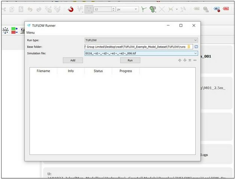The width and height of the screenshot is (236, 179).
Task: Click the Base folder path field
Action: [x=135, y=47]
